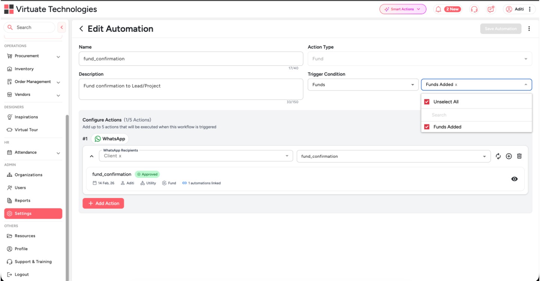Screen dimensions: 540x281
Task: Click inside the Name input field
Action: click(191, 58)
